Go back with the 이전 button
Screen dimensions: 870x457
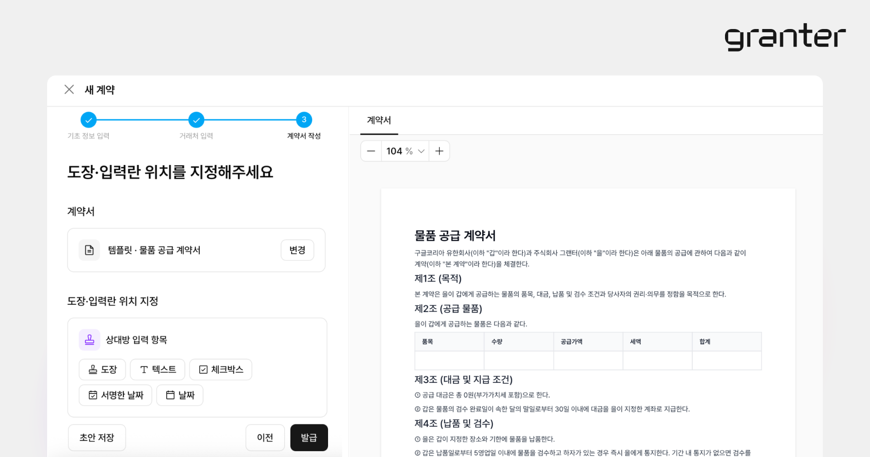pos(265,438)
